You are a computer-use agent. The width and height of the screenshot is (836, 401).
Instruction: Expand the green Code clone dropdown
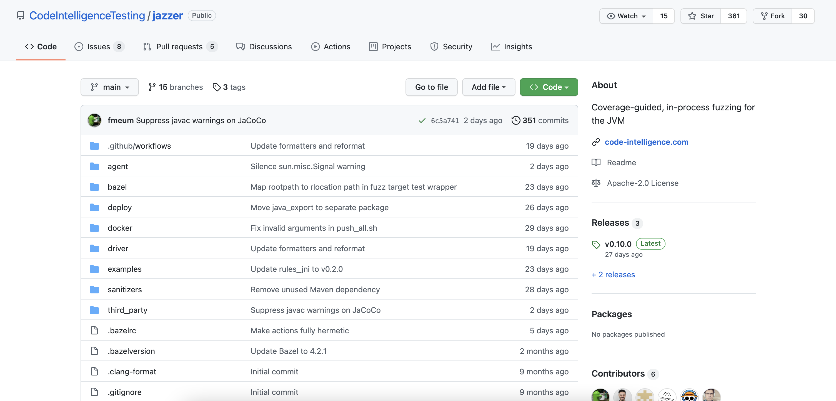(x=549, y=87)
